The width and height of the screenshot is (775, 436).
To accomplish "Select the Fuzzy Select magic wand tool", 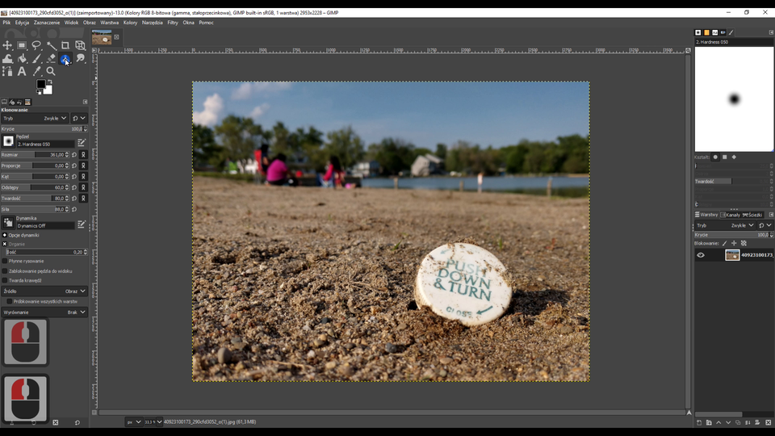I will 51,45.
